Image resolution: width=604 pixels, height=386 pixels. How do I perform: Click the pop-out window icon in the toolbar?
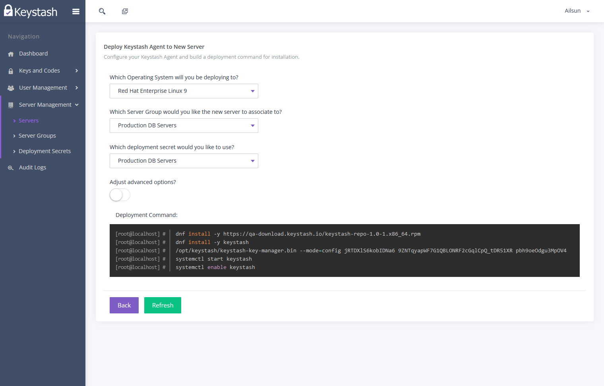coord(125,11)
